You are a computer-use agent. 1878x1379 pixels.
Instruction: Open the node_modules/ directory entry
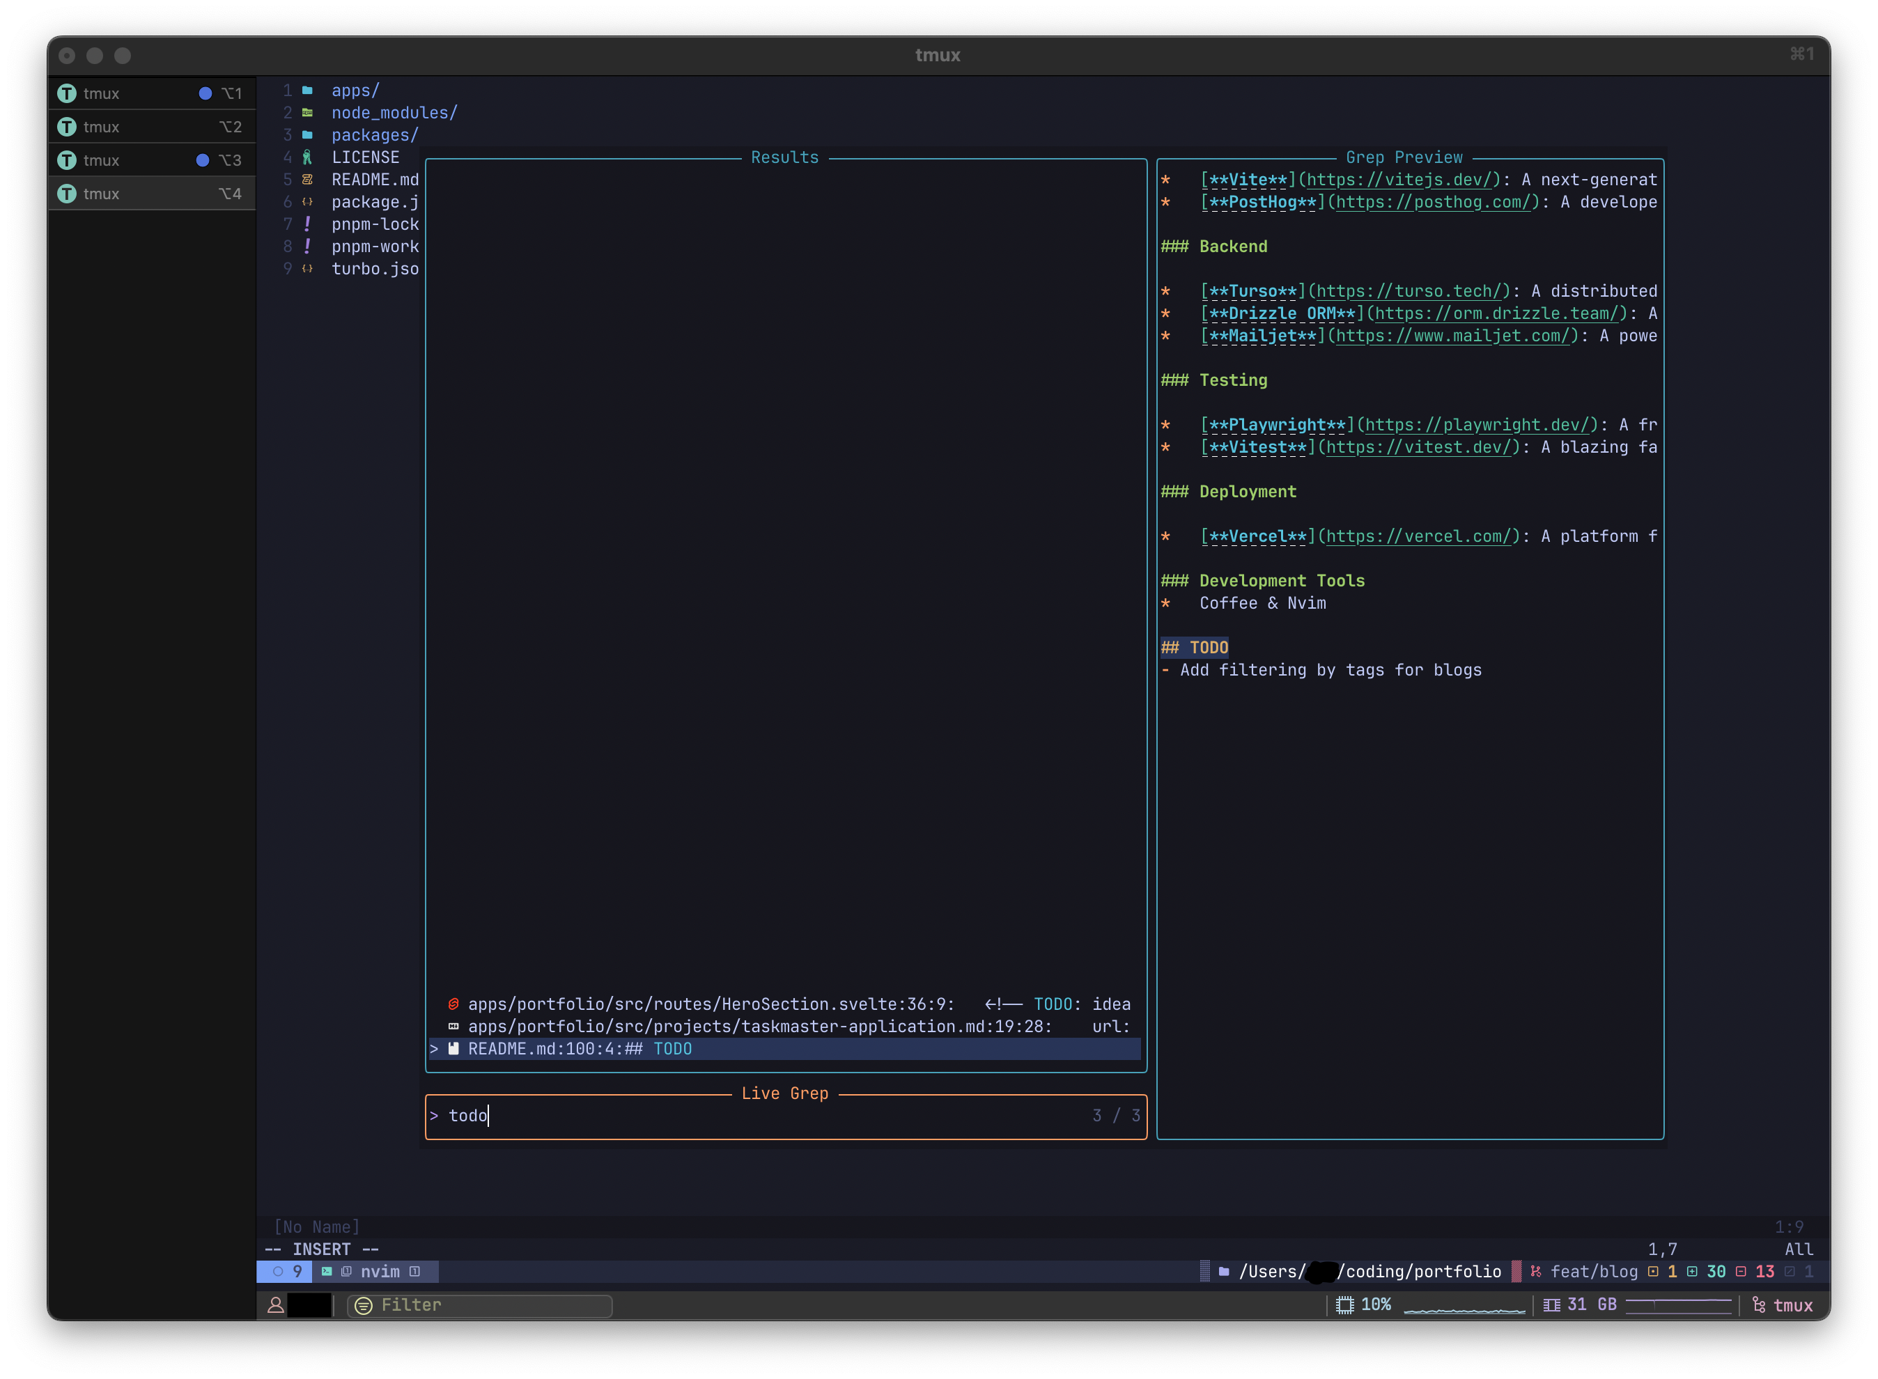coord(395,113)
